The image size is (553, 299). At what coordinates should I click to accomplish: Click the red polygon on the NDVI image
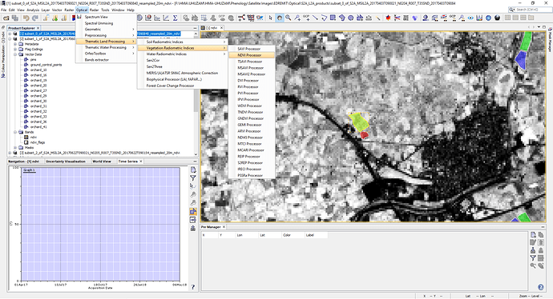point(365,135)
